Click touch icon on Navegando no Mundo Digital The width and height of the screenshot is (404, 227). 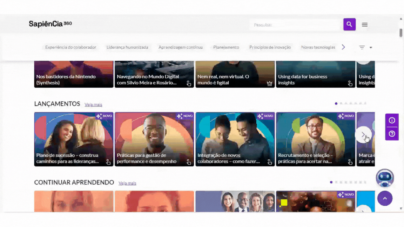189,83
